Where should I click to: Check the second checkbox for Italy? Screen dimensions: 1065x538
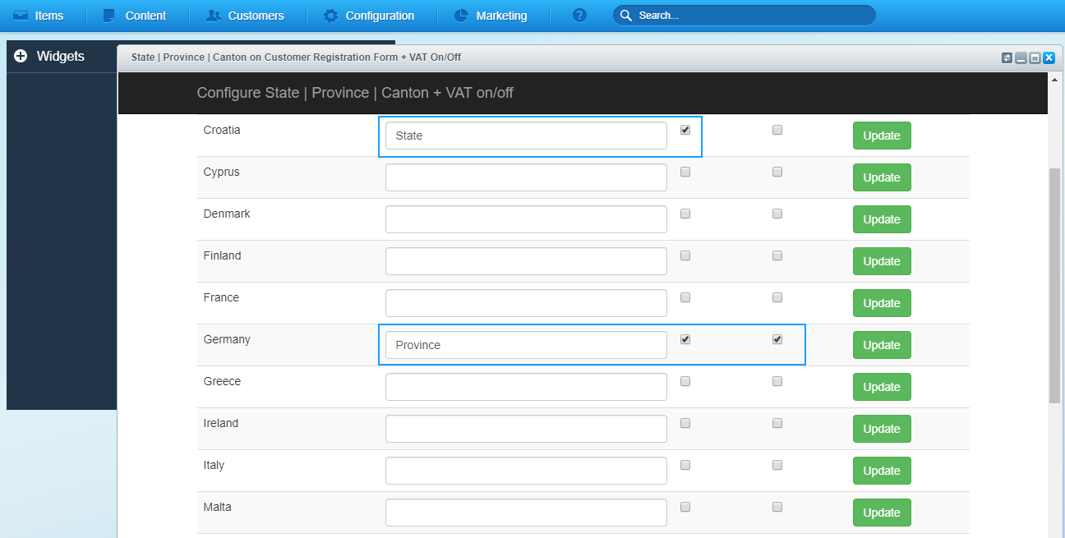click(x=777, y=465)
